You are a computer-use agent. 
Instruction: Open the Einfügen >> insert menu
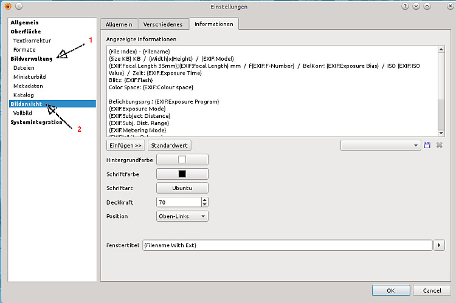pyautogui.click(x=125, y=146)
